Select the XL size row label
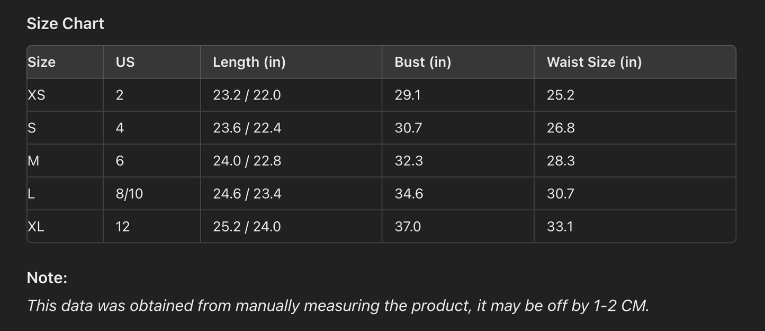Image resolution: width=765 pixels, height=331 pixels. [x=36, y=226]
